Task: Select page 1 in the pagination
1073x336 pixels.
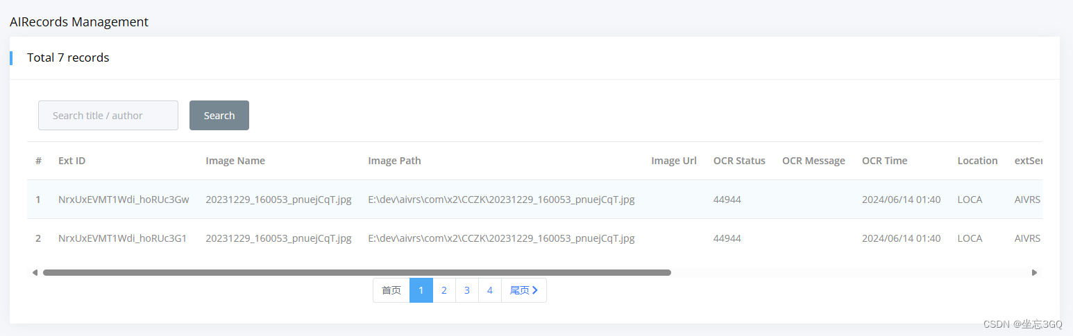Action: 421,290
